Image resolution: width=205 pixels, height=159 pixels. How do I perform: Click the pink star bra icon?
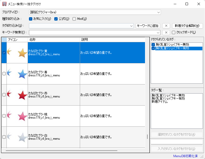22,116
